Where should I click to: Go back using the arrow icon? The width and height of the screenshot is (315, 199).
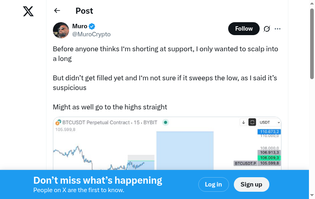(57, 11)
